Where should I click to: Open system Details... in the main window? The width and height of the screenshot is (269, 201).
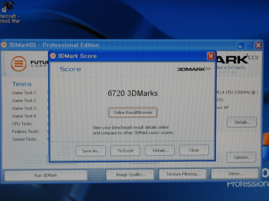[242, 122]
